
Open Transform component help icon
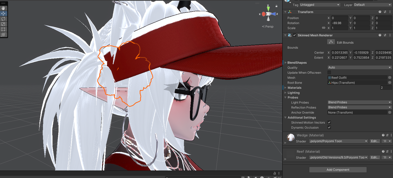380,12
